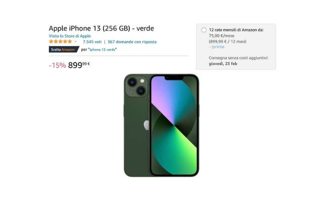
Task: Click the five-star rating icons
Action: point(61,41)
